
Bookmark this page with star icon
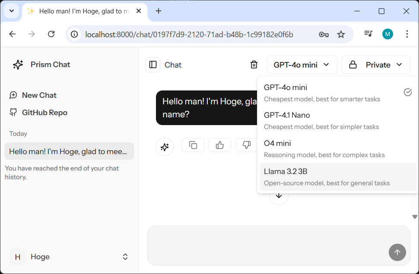(x=341, y=34)
